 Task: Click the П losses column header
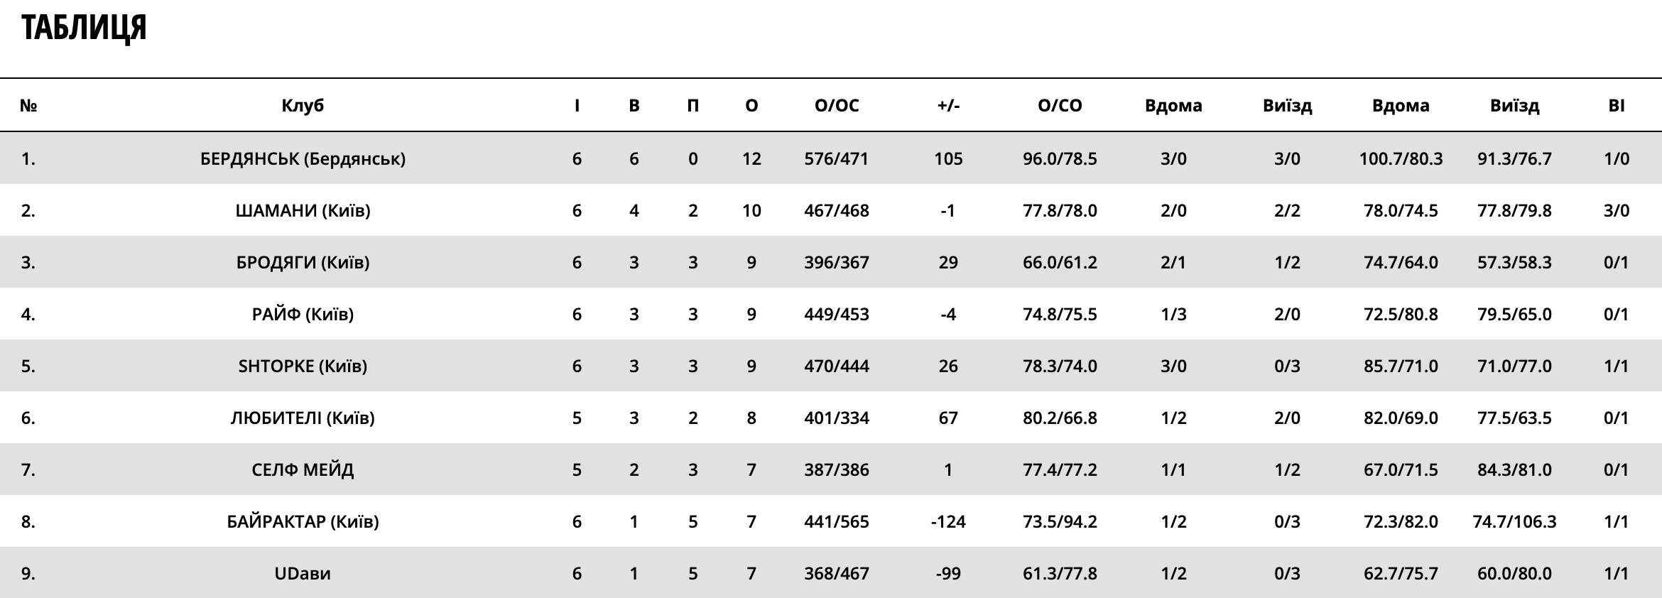pos(693,106)
